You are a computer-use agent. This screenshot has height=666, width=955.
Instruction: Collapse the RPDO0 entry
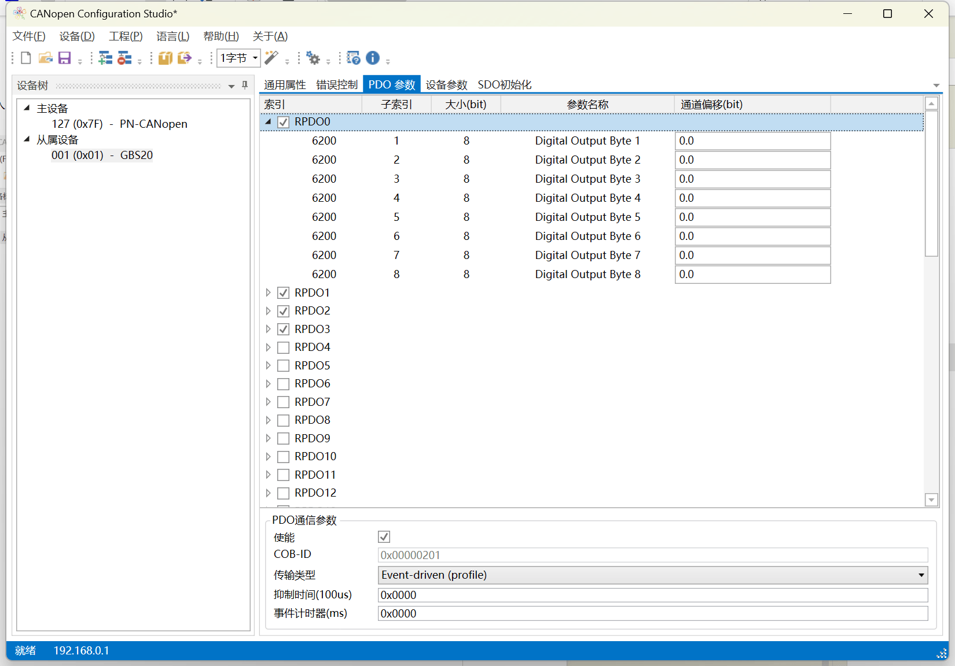click(x=268, y=122)
